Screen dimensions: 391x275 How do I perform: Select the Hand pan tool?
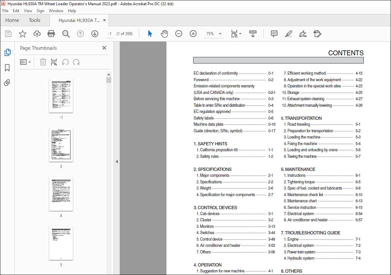pos(164,34)
